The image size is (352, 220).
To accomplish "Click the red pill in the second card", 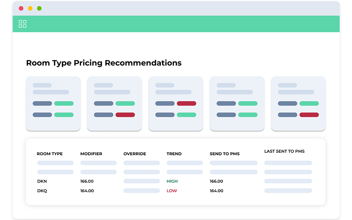I will (x=125, y=115).
